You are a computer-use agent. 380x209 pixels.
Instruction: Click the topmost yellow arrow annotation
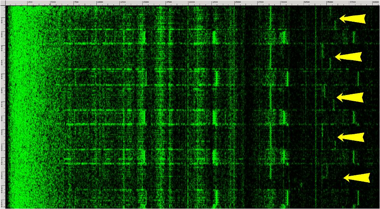pos(353,19)
